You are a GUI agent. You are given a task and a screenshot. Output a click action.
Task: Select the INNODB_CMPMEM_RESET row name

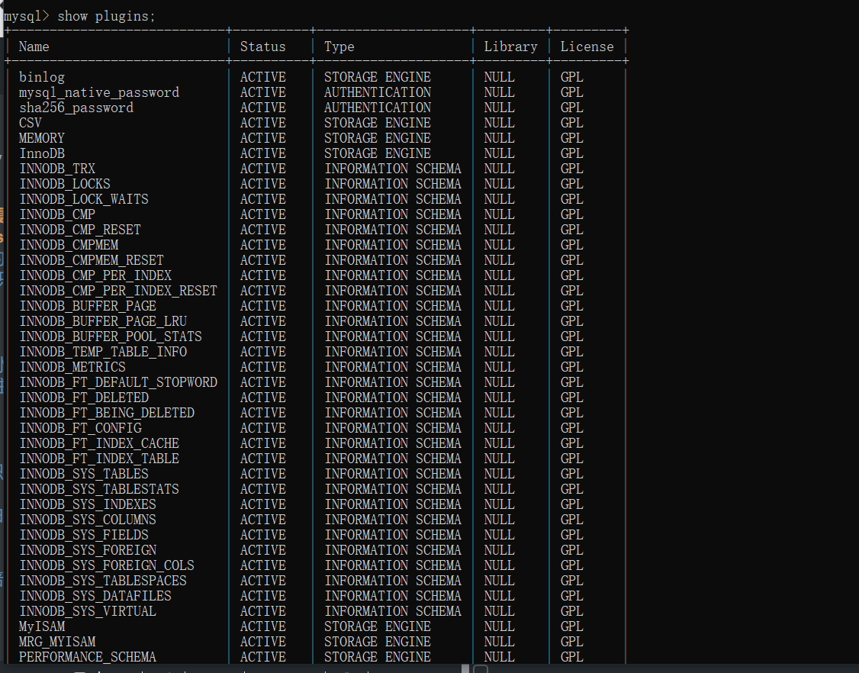click(x=92, y=261)
